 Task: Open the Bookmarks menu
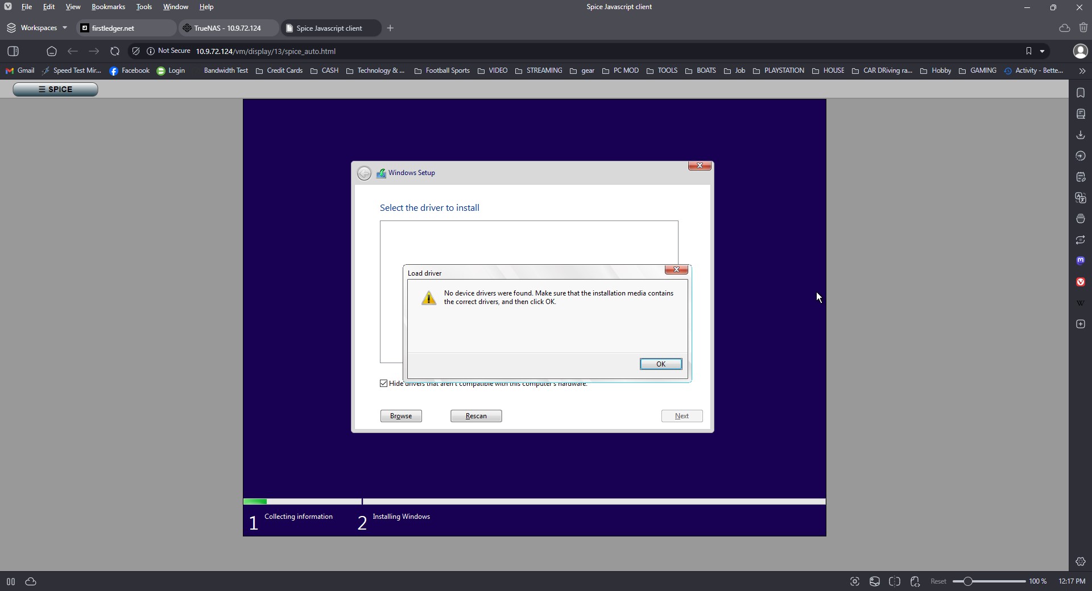(108, 7)
